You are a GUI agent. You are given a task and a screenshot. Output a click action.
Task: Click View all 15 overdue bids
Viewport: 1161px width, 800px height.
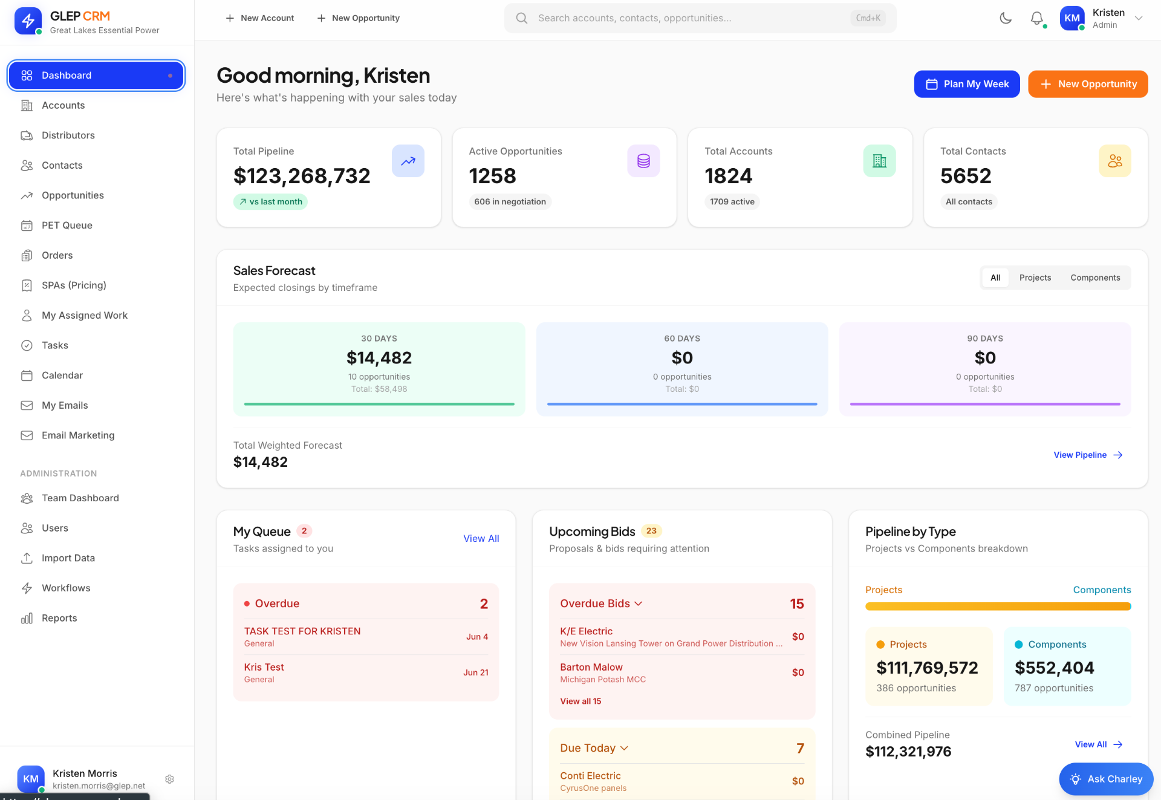tap(580, 701)
